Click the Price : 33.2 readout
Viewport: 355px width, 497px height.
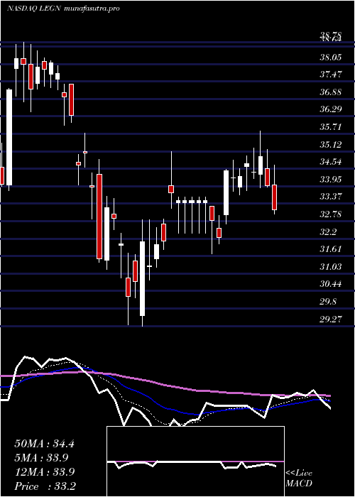click(45, 486)
